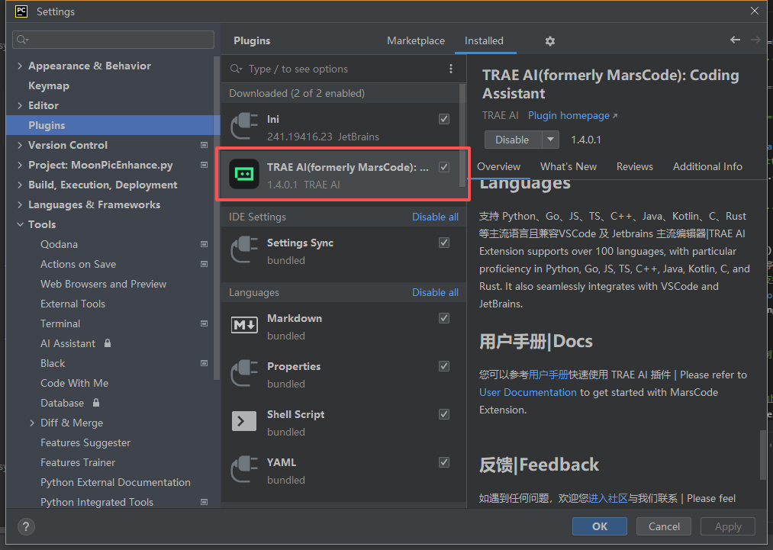Image resolution: width=773 pixels, height=550 pixels.
Task: Click the Settings Sync plugin icon
Action: click(244, 250)
